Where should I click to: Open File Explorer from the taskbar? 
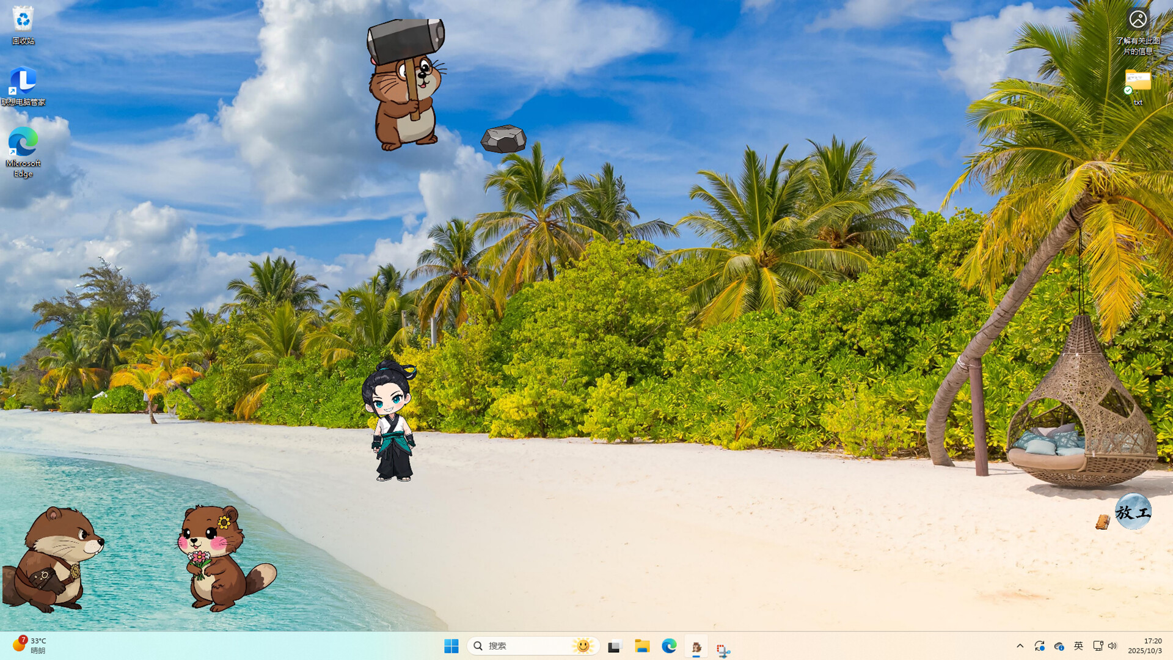coord(642,645)
